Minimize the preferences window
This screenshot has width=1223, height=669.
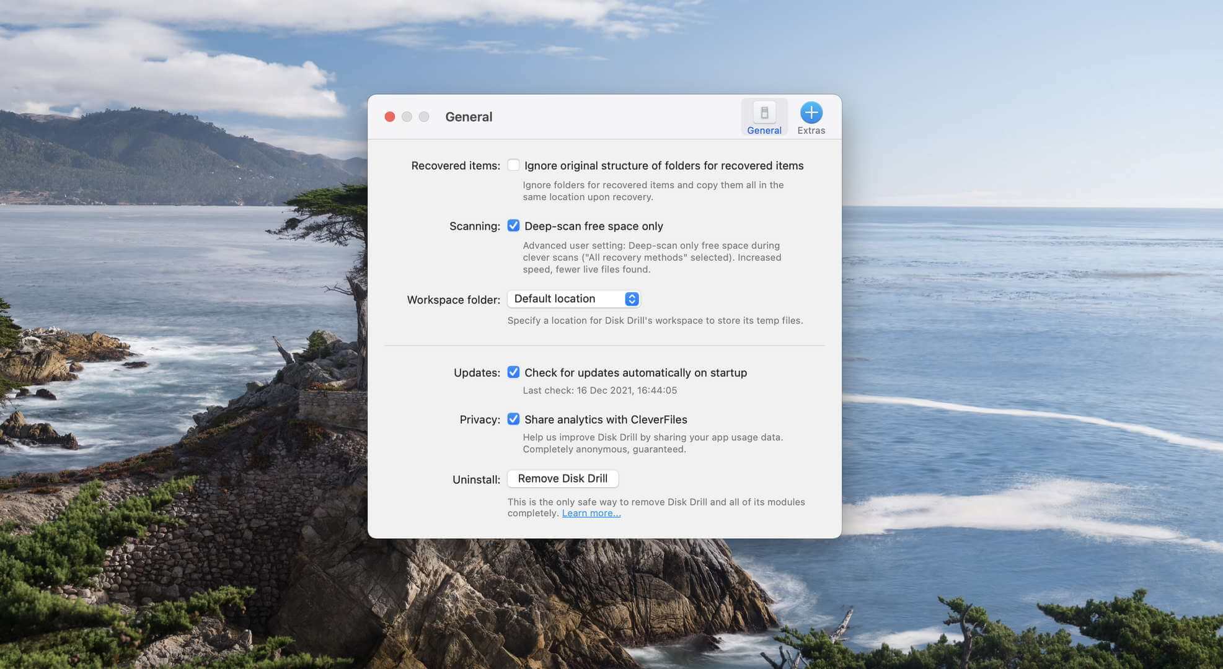click(x=407, y=116)
